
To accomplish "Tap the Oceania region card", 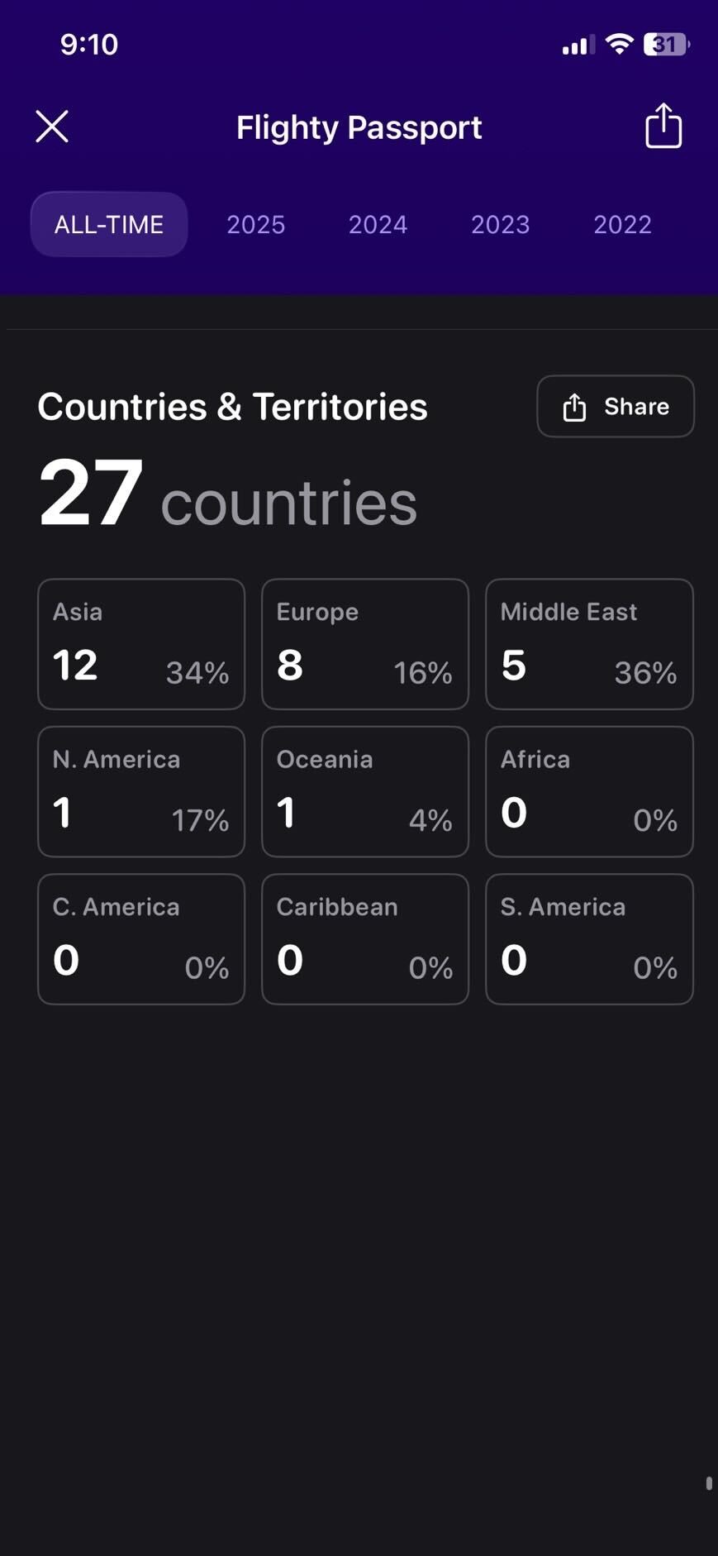I will coord(365,791).
